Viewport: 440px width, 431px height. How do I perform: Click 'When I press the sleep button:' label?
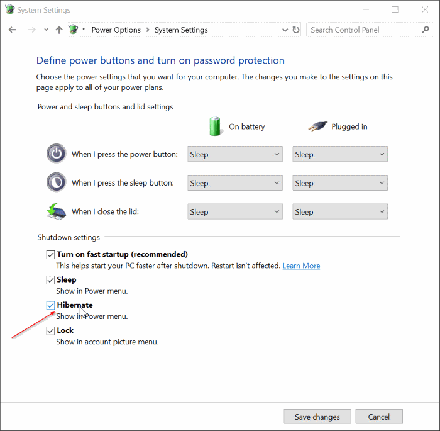[x=123, y=183]
